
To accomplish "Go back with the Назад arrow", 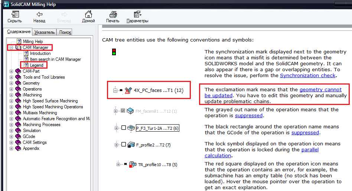I will coord(39,14).
